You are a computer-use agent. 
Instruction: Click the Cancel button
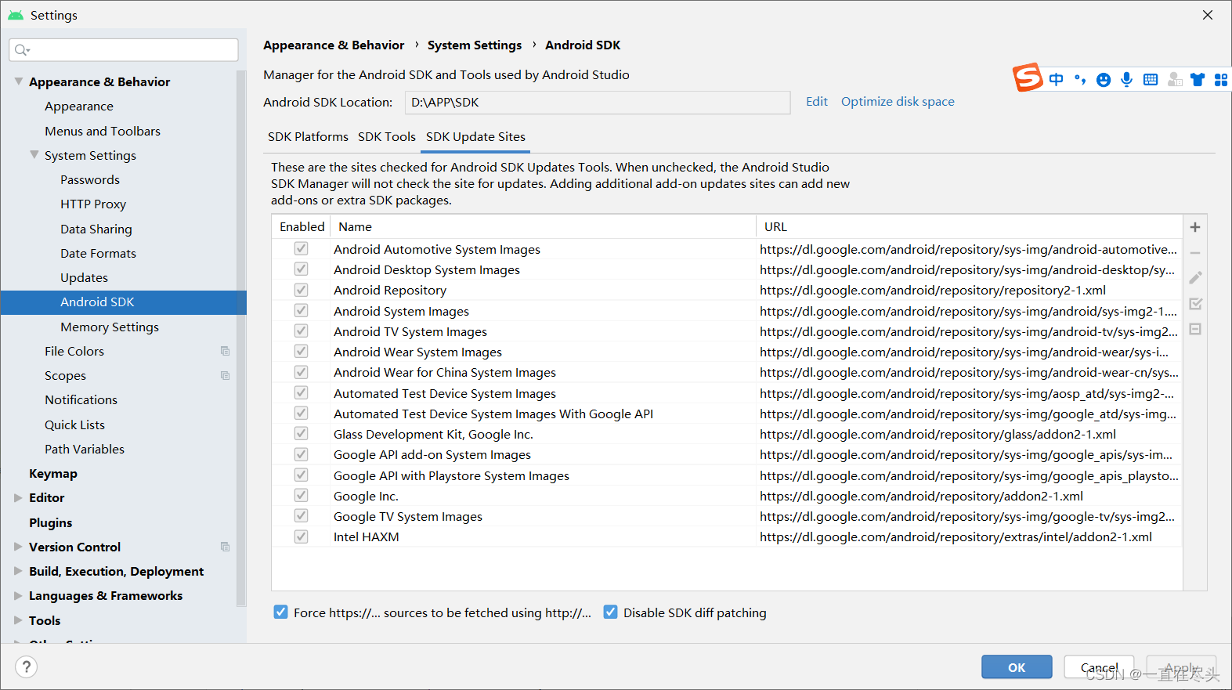pos(1099,667)
